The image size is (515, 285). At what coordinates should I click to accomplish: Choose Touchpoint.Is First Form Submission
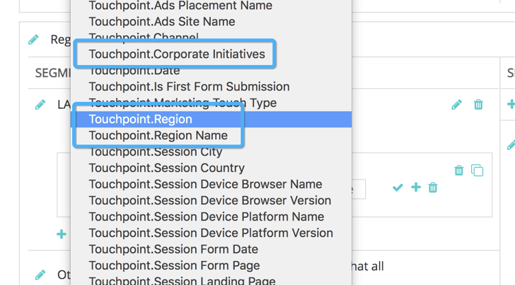[x=189, y=87]
